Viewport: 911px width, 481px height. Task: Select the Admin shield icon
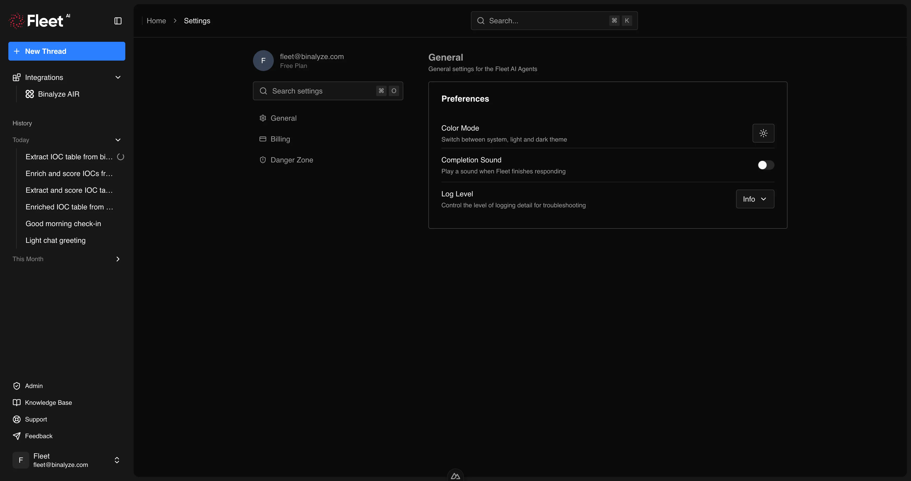17,385
